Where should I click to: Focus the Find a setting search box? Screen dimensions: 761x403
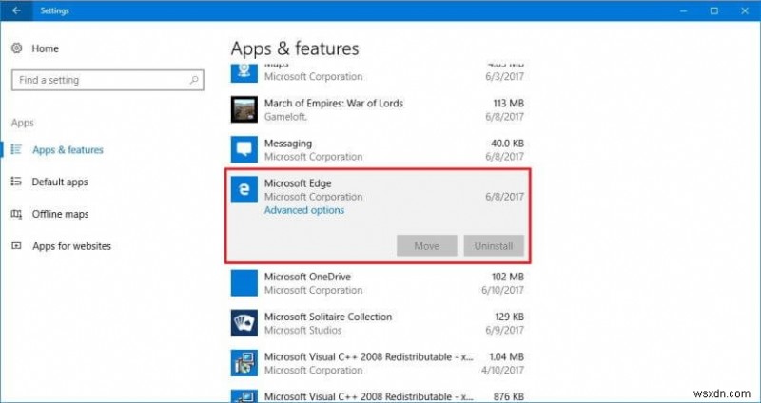pyautogui.click(x=107, y=80)
